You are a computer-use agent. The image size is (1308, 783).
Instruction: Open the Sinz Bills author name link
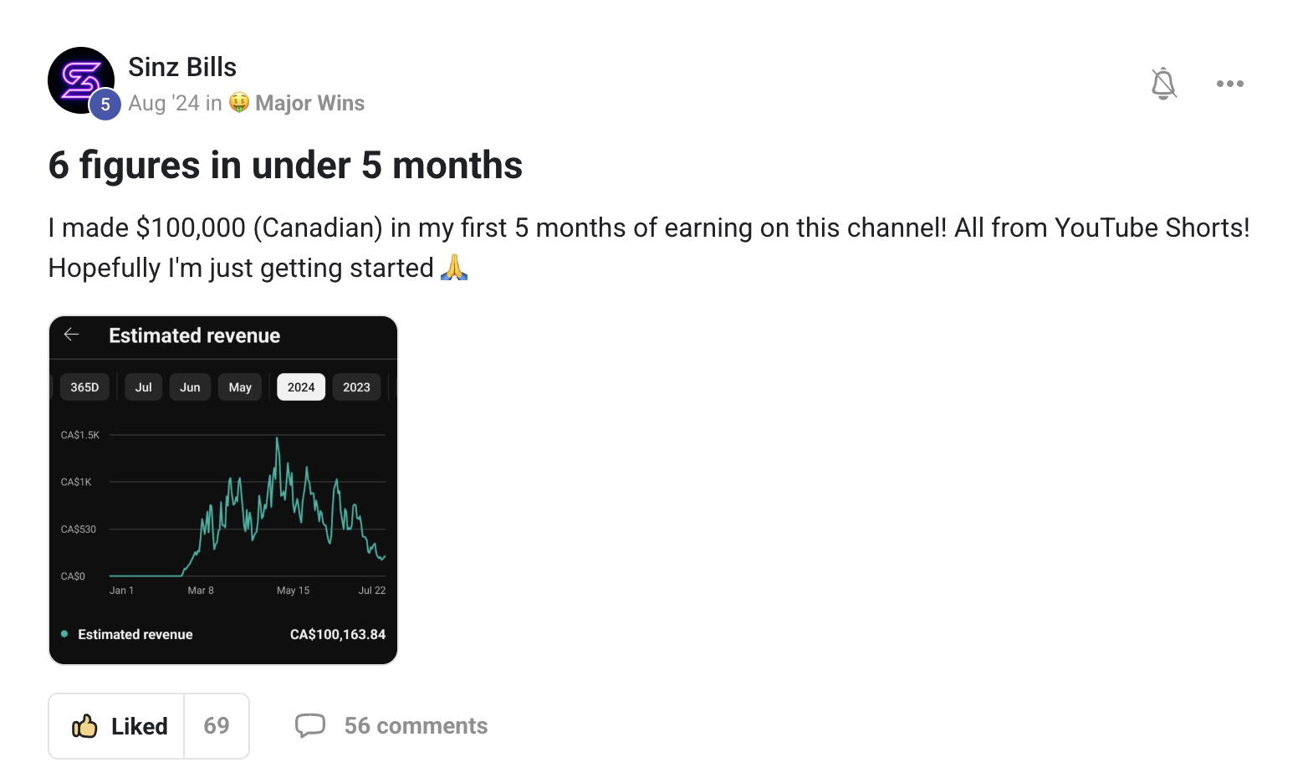coord(182,67)
